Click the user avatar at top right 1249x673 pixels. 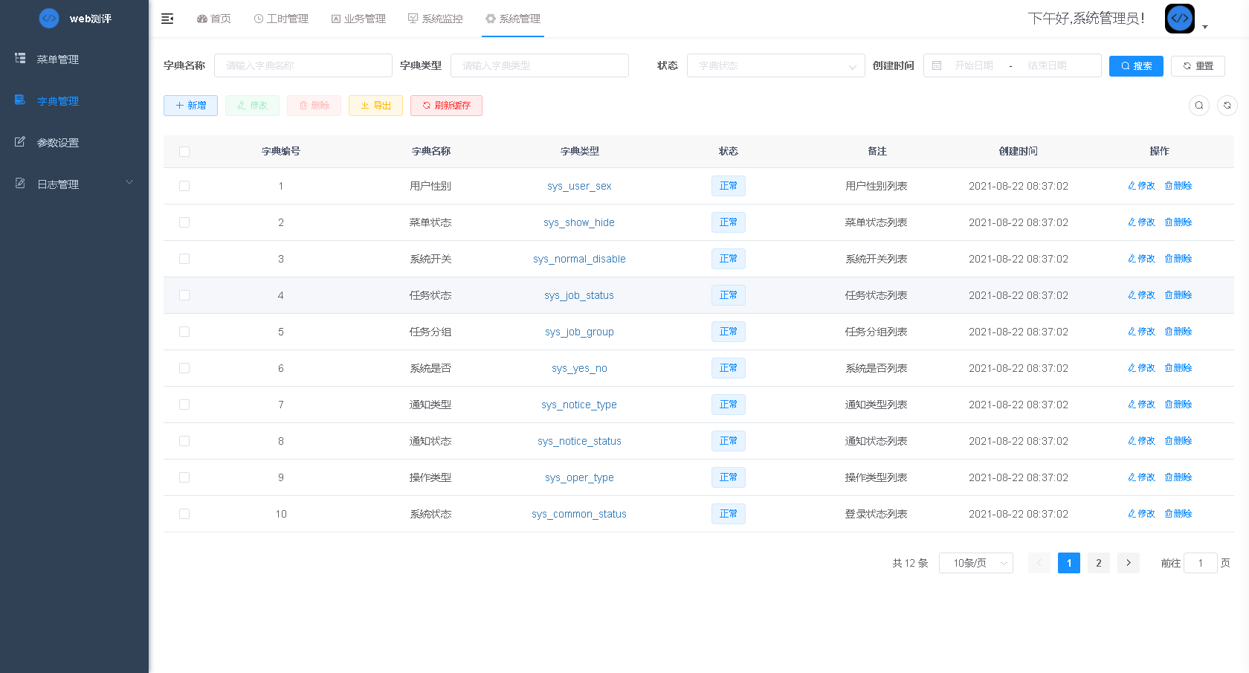coord(1179,18)
